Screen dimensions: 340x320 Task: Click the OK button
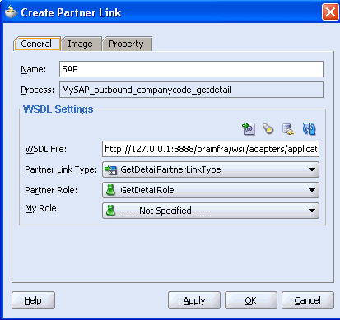251,300
